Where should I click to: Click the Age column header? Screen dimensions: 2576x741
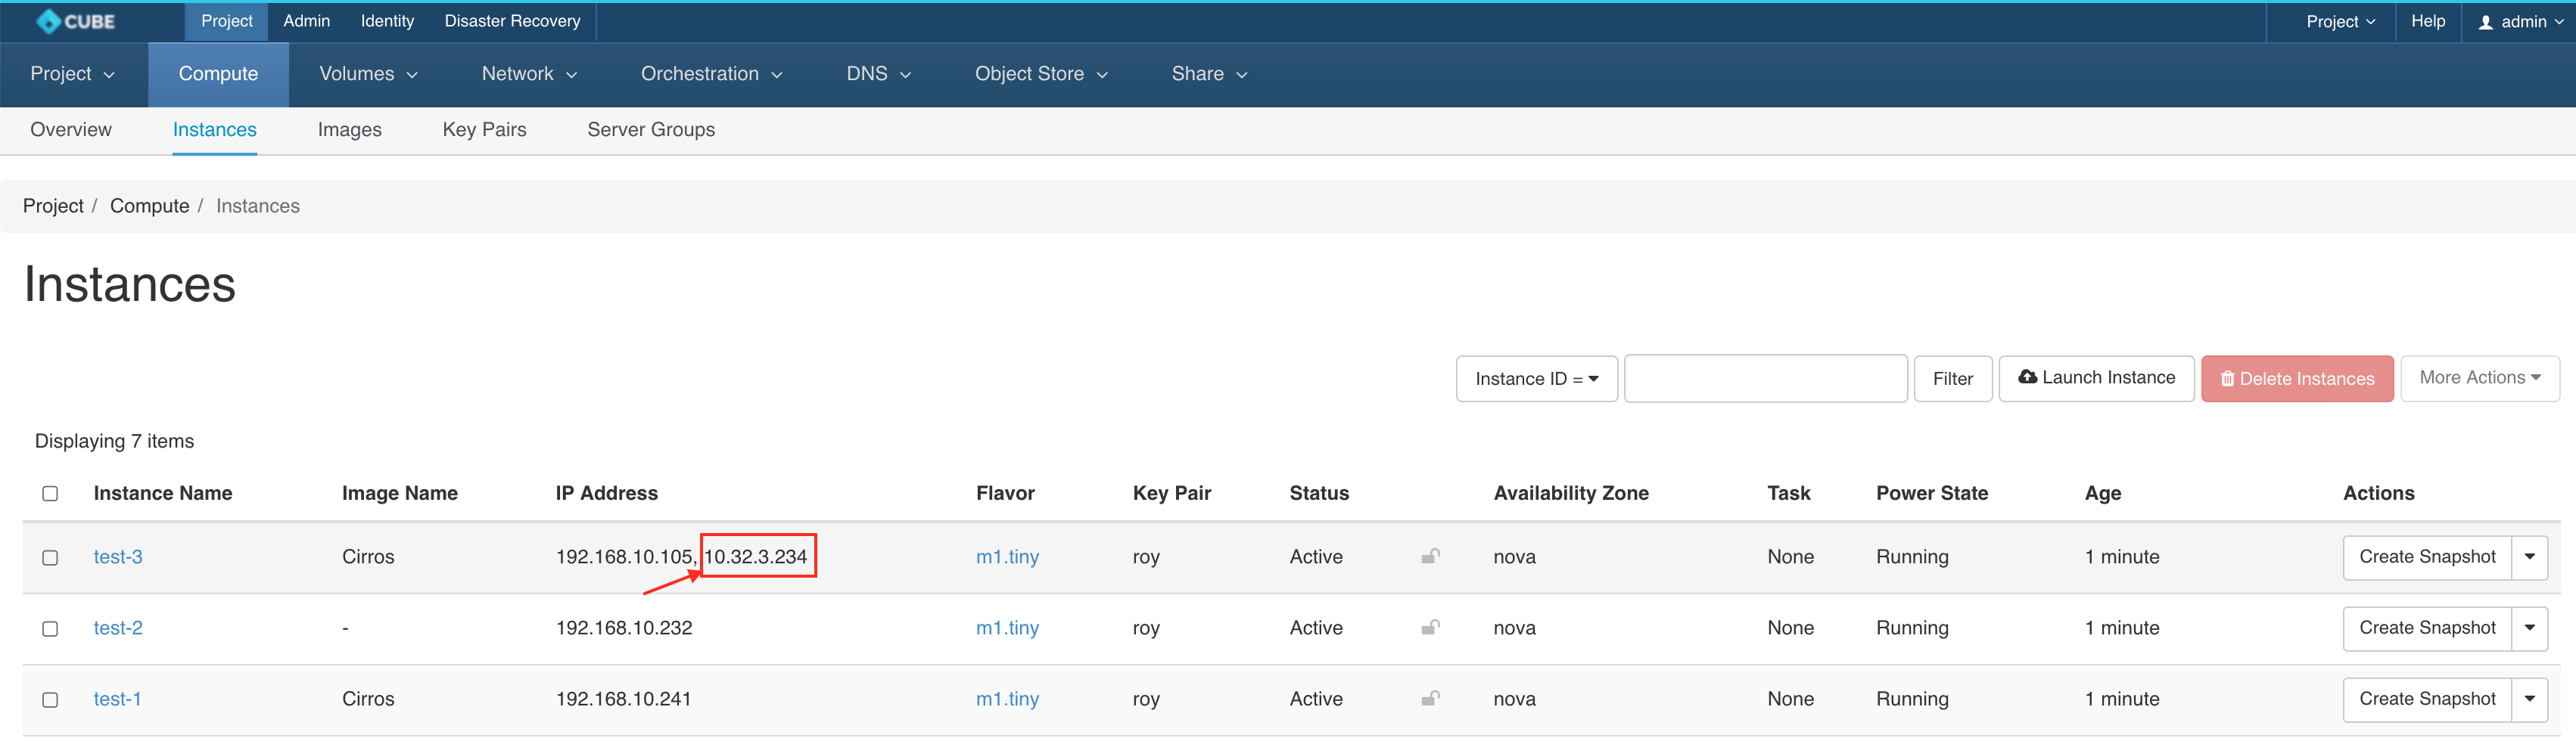coord(2102,492)
